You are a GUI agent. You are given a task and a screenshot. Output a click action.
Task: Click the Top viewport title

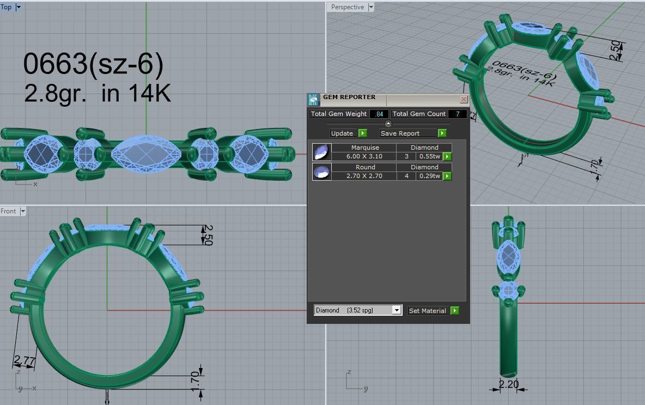point(6,7)
